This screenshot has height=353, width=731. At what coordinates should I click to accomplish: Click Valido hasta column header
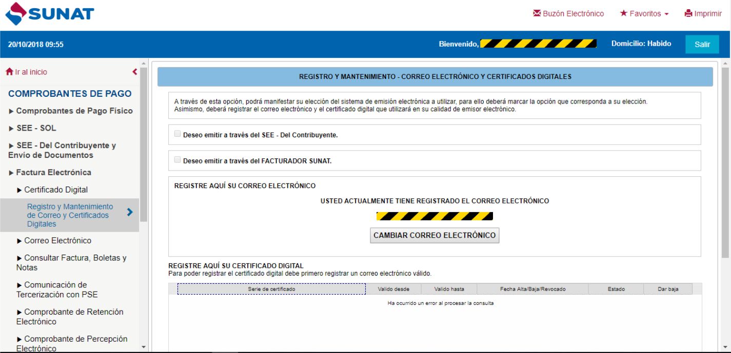click(449, 289)
